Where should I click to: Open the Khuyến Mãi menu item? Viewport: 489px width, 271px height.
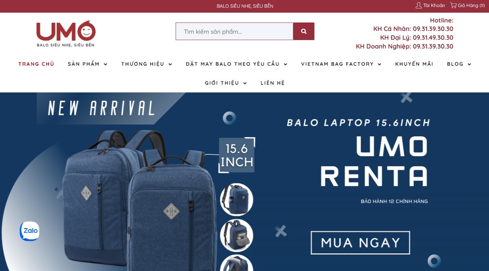pyautogui.click(x=414, y=64)
